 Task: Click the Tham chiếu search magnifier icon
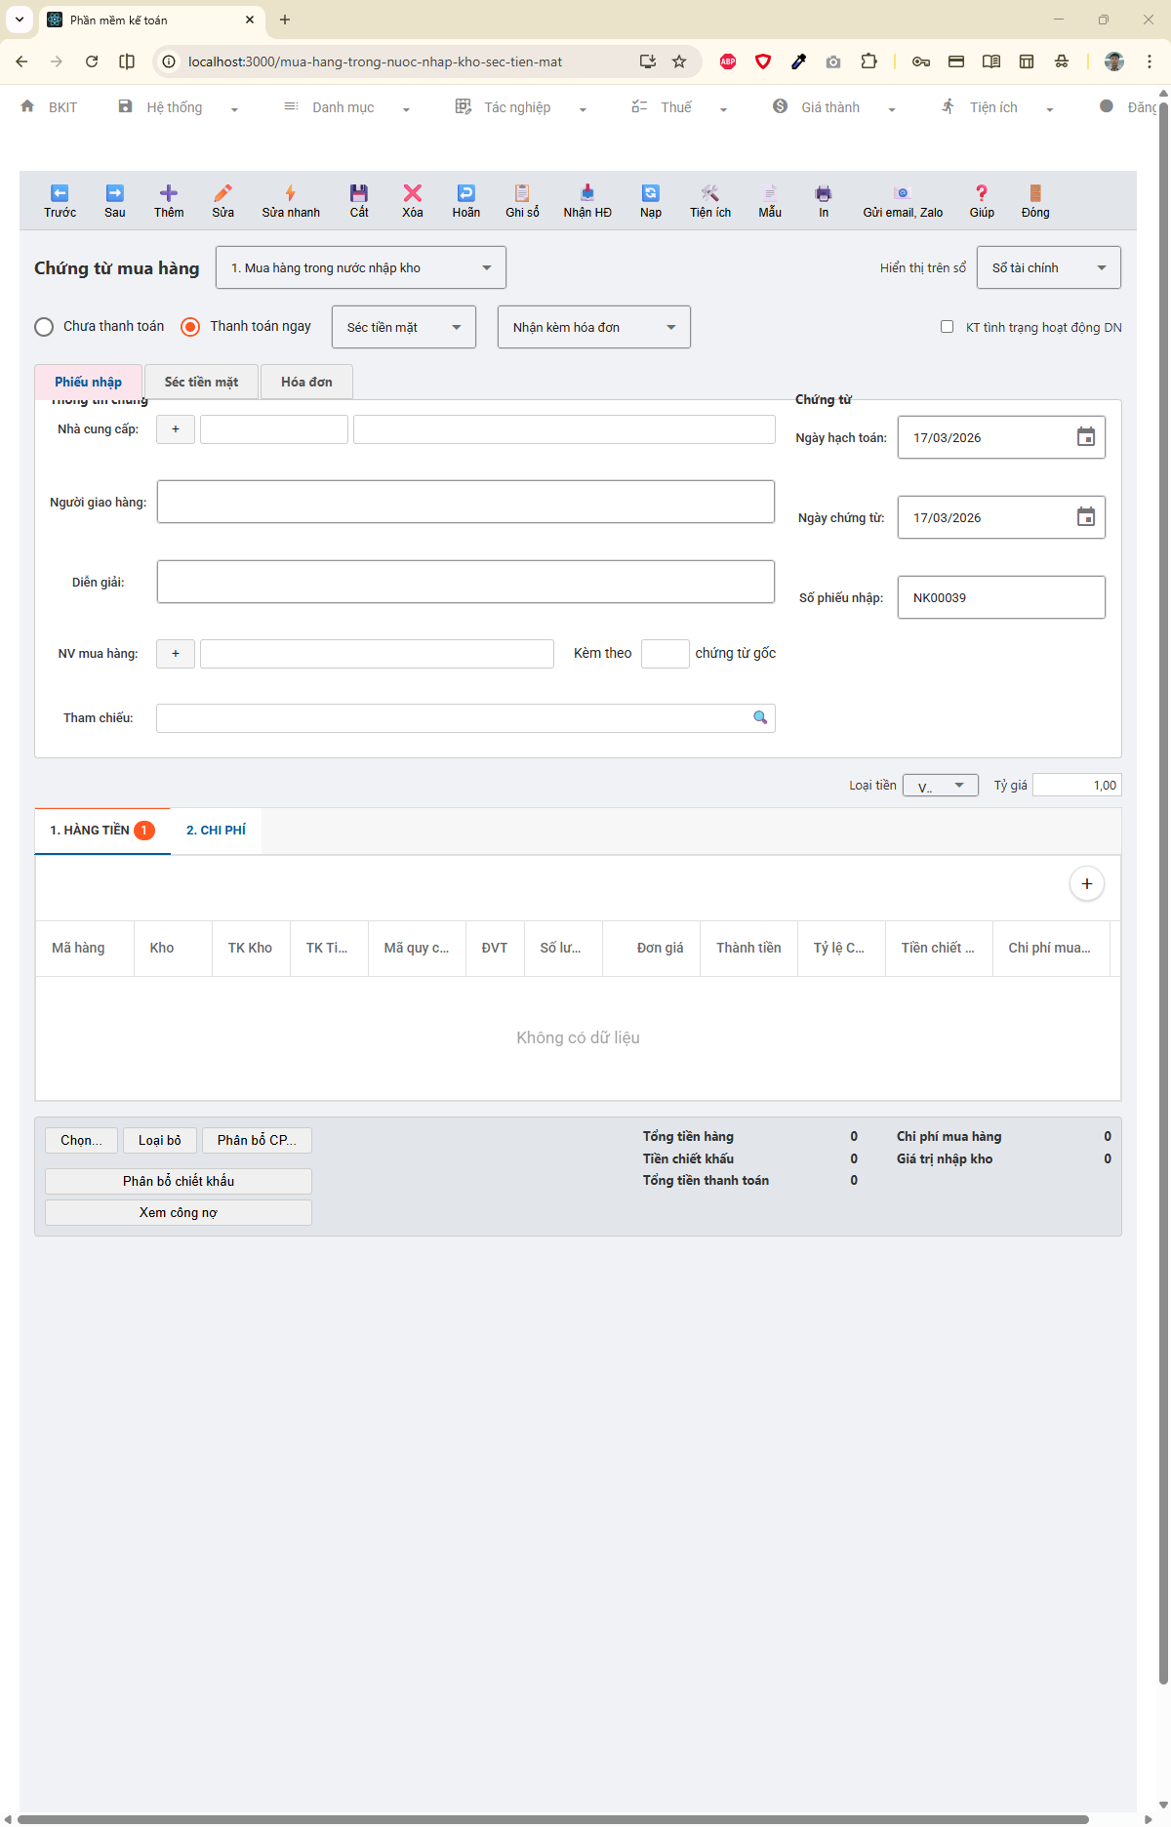pos(760,718)
